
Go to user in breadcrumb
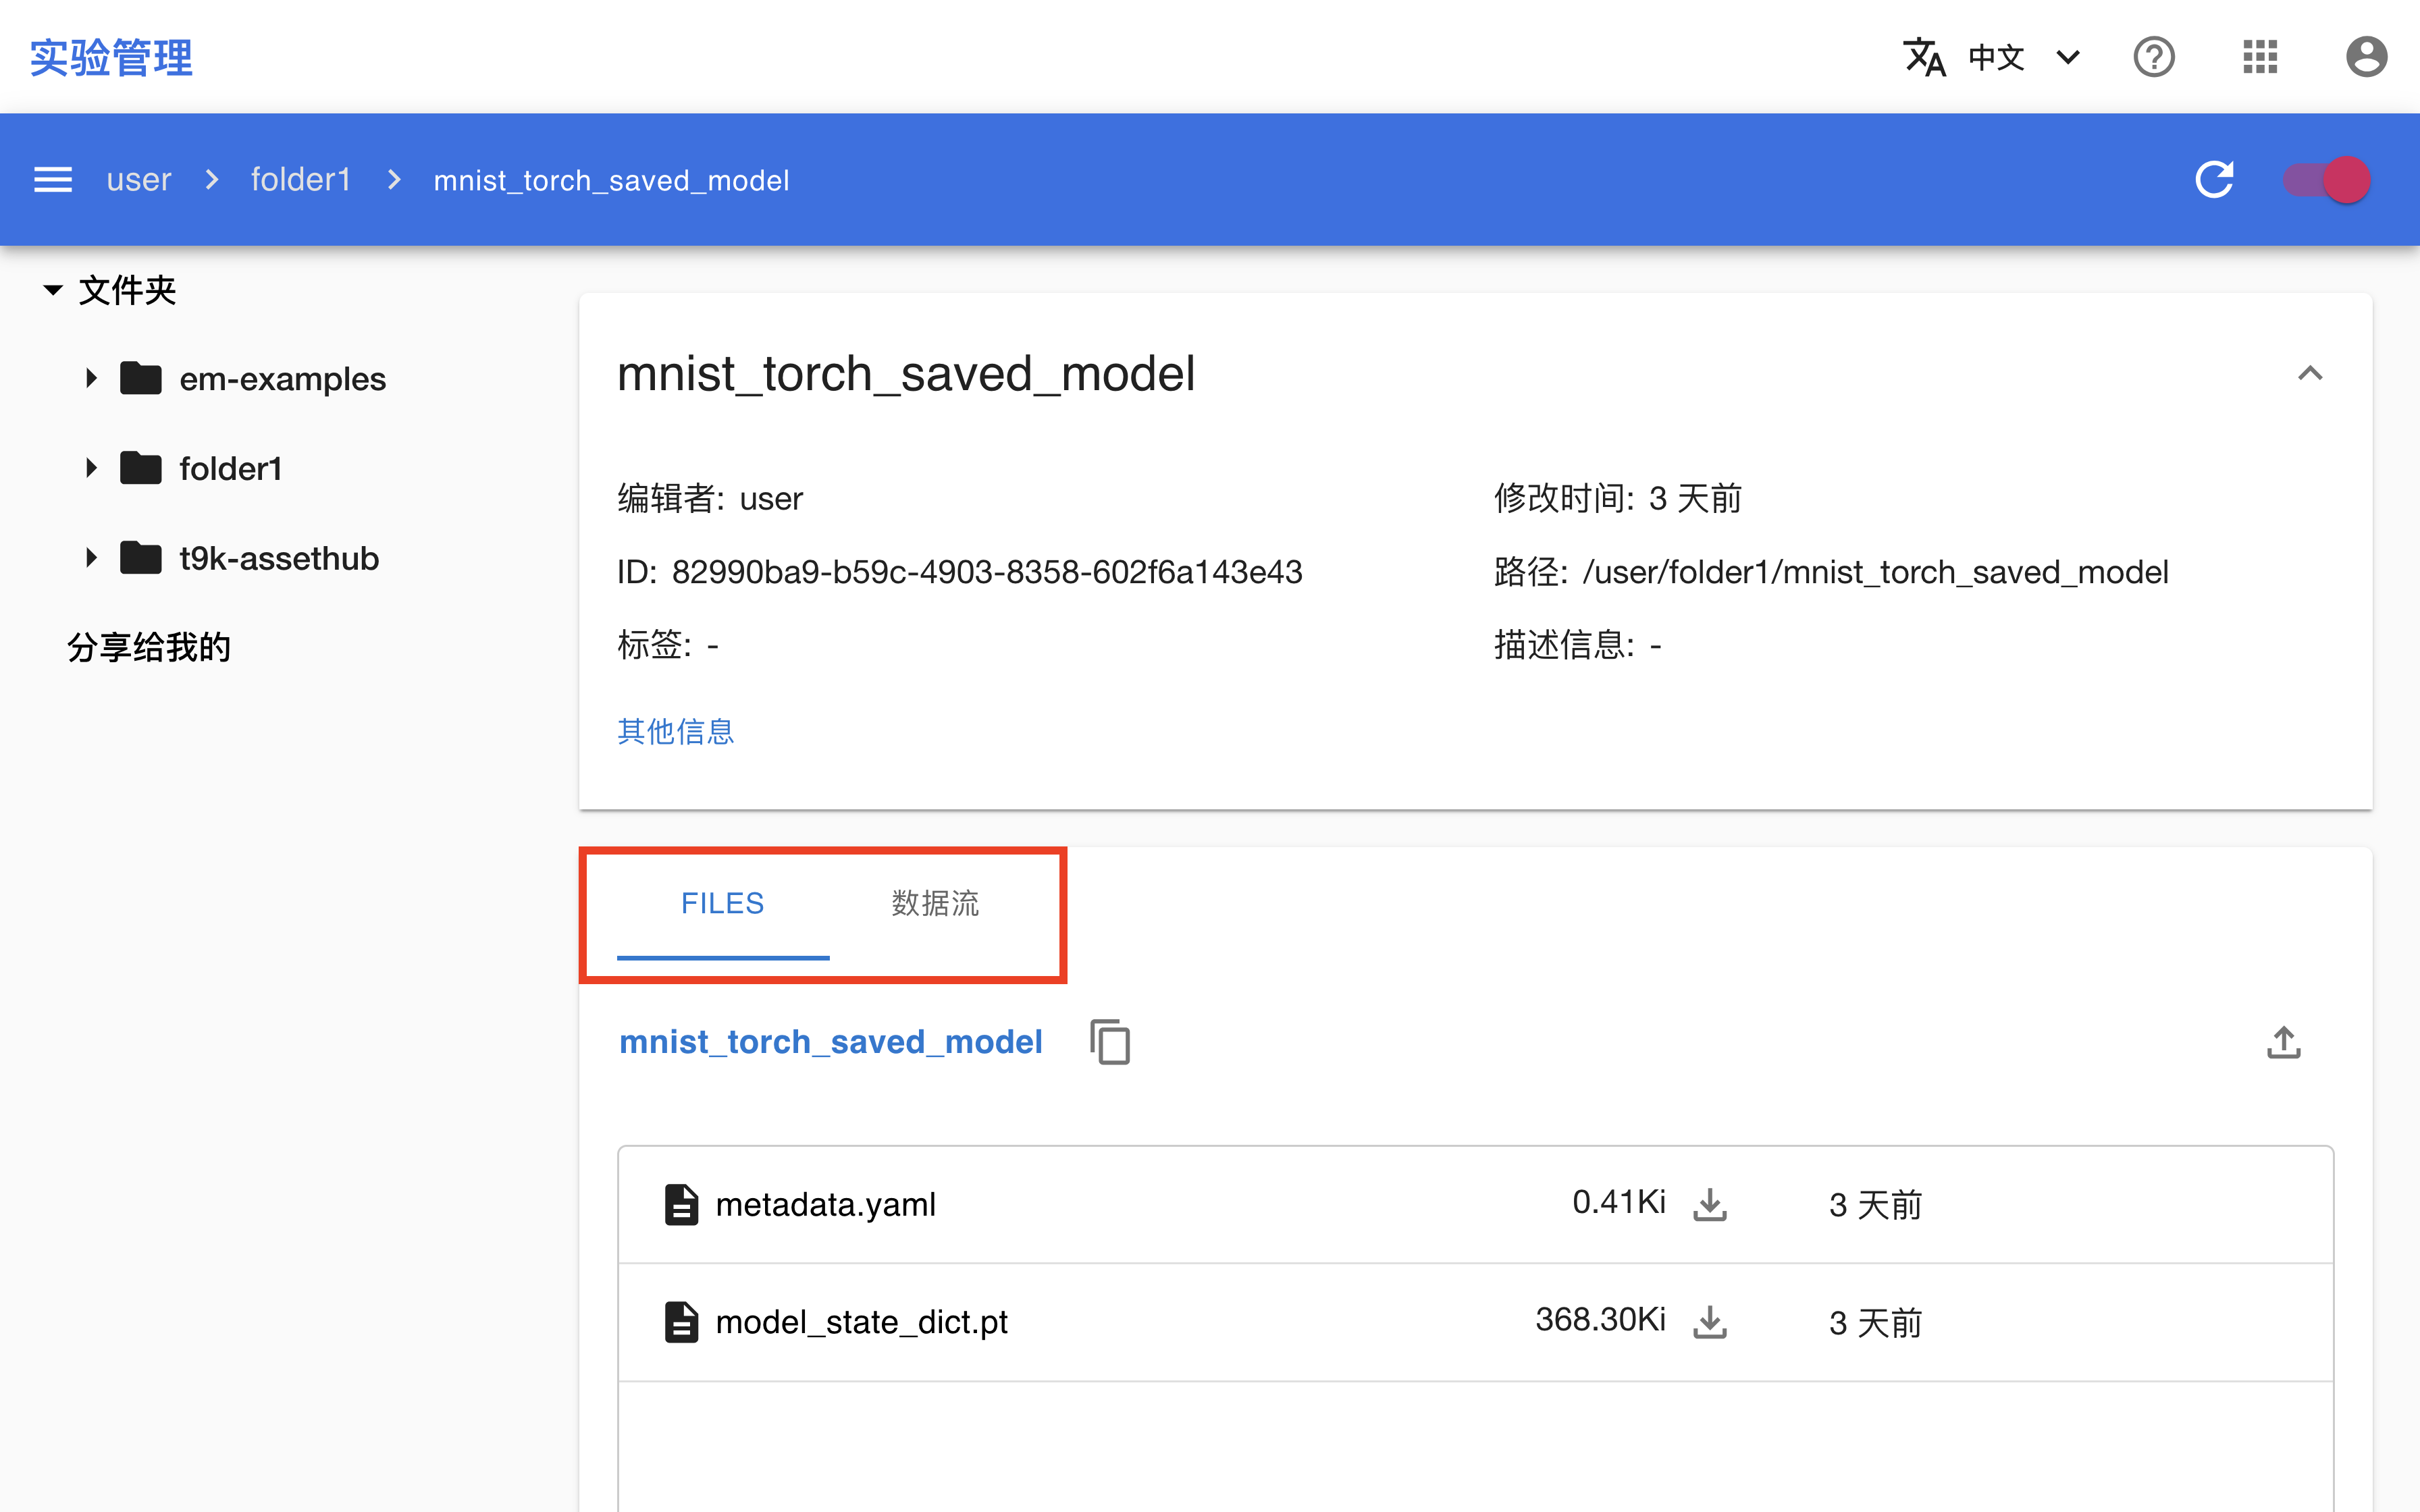coord(139,180)
